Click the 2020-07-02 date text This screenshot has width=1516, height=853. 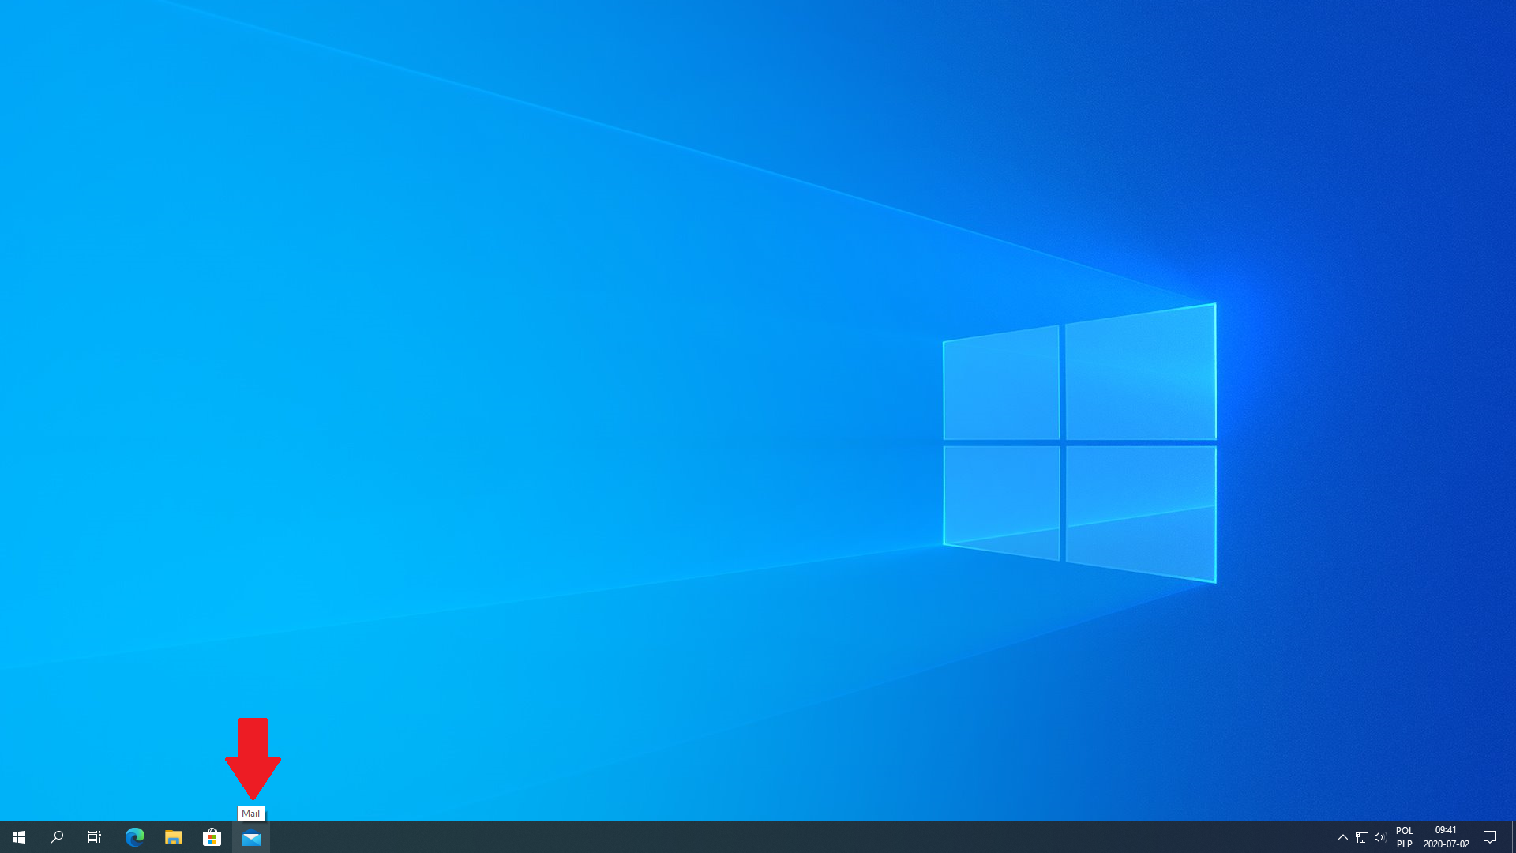(x=1446, y=844)
